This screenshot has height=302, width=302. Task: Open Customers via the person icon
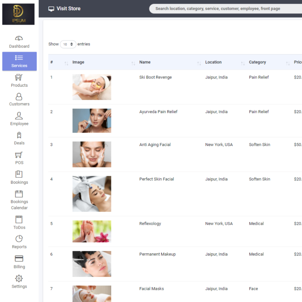[19, 96]
